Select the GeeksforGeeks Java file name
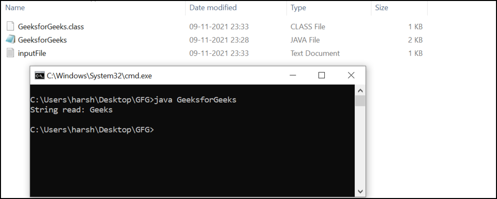 43,40
